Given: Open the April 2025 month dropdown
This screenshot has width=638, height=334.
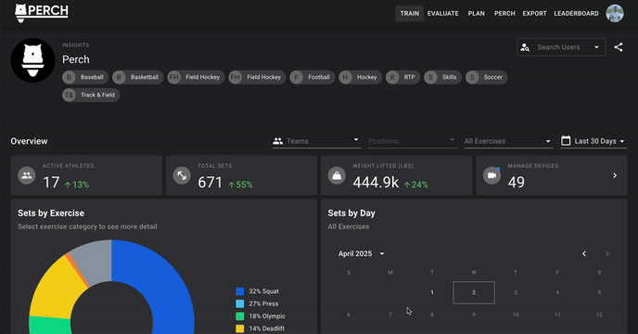Looking at the screenshot, I should pos(361,254).
